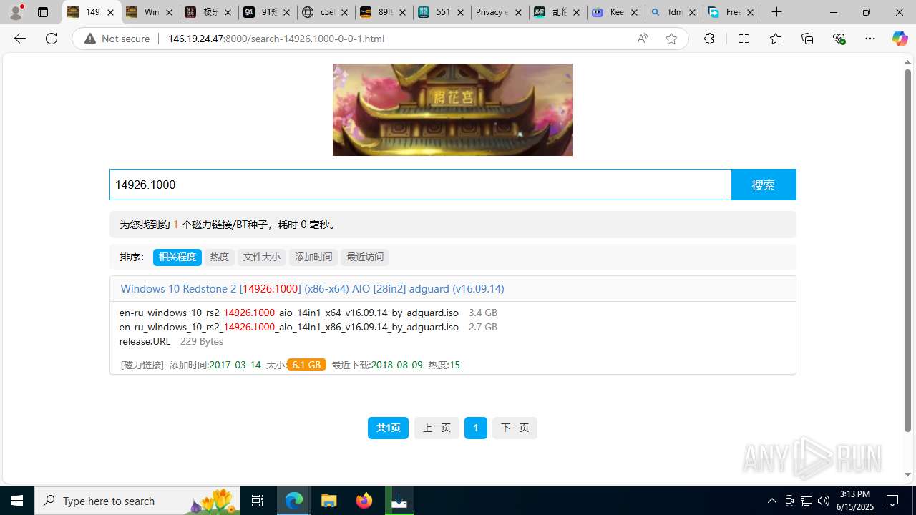Screen dimensions: 916x515
Task: Click release.URL file entry
Action: tap(145, 341)
